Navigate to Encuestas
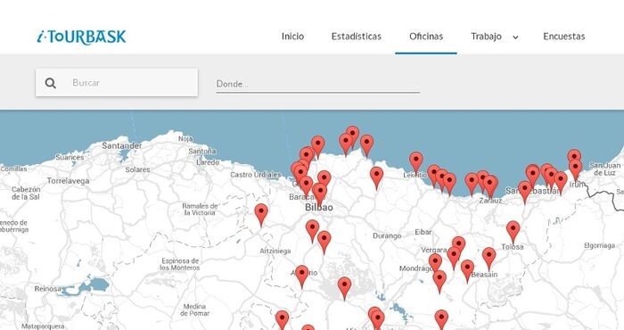 pyautogui.click(x=564, y=37)
